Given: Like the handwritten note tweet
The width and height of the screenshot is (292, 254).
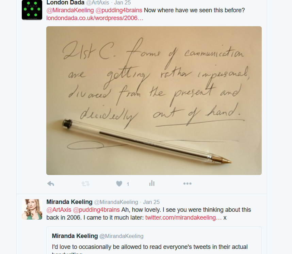Looking at the screenshot, I should coord(119,184).
